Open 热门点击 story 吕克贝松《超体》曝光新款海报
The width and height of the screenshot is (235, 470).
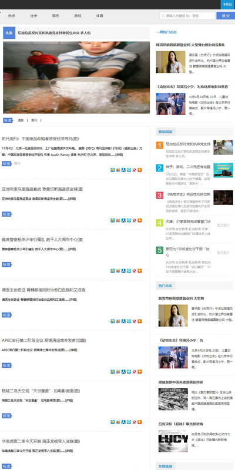click(x=181, y=424)
